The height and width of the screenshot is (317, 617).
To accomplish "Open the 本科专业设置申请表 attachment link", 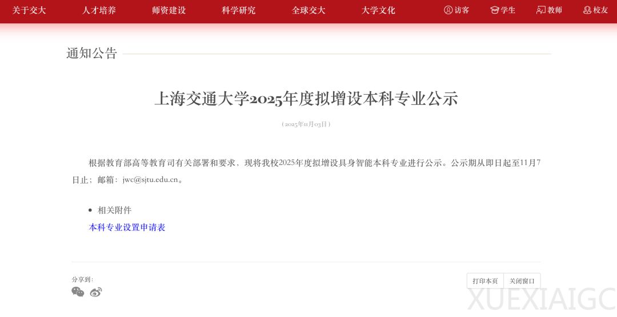I will (127, 227).
